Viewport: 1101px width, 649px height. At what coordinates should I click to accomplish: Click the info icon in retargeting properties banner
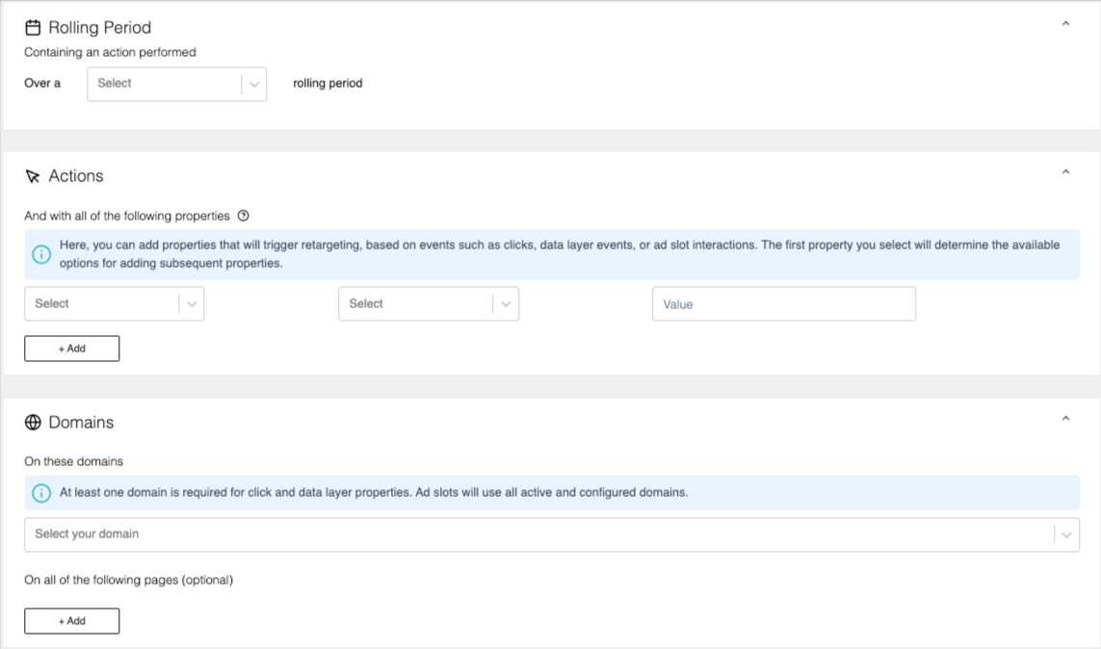[x=41, y=254]
